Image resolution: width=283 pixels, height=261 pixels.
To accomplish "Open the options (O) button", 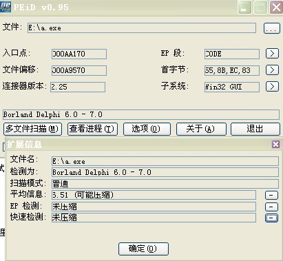I will tap(147, 129).
